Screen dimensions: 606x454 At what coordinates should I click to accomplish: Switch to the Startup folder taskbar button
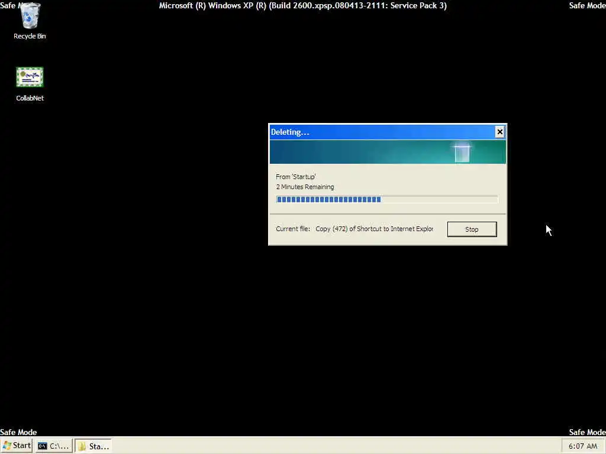click(94, 446)
